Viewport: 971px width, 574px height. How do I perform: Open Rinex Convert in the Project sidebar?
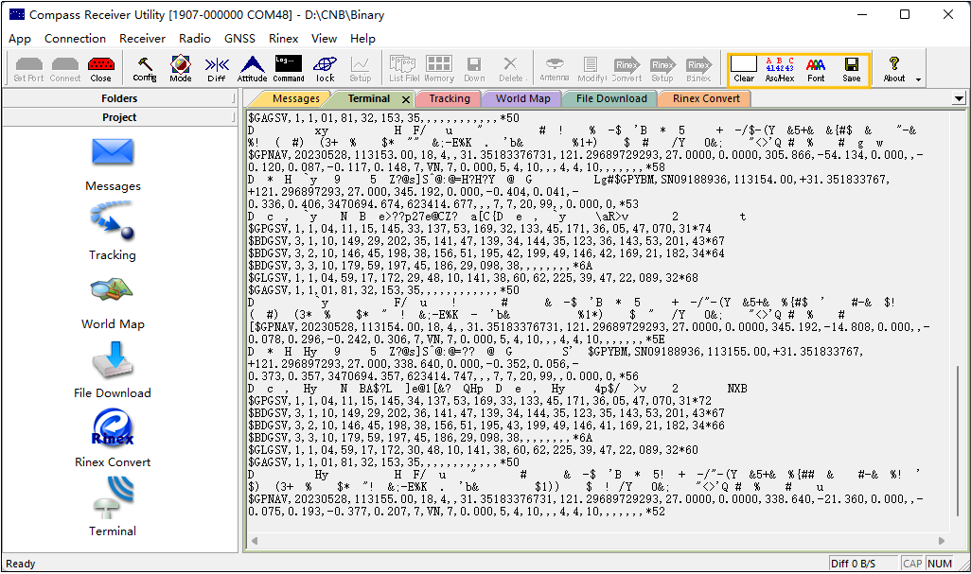click(113, 438)
